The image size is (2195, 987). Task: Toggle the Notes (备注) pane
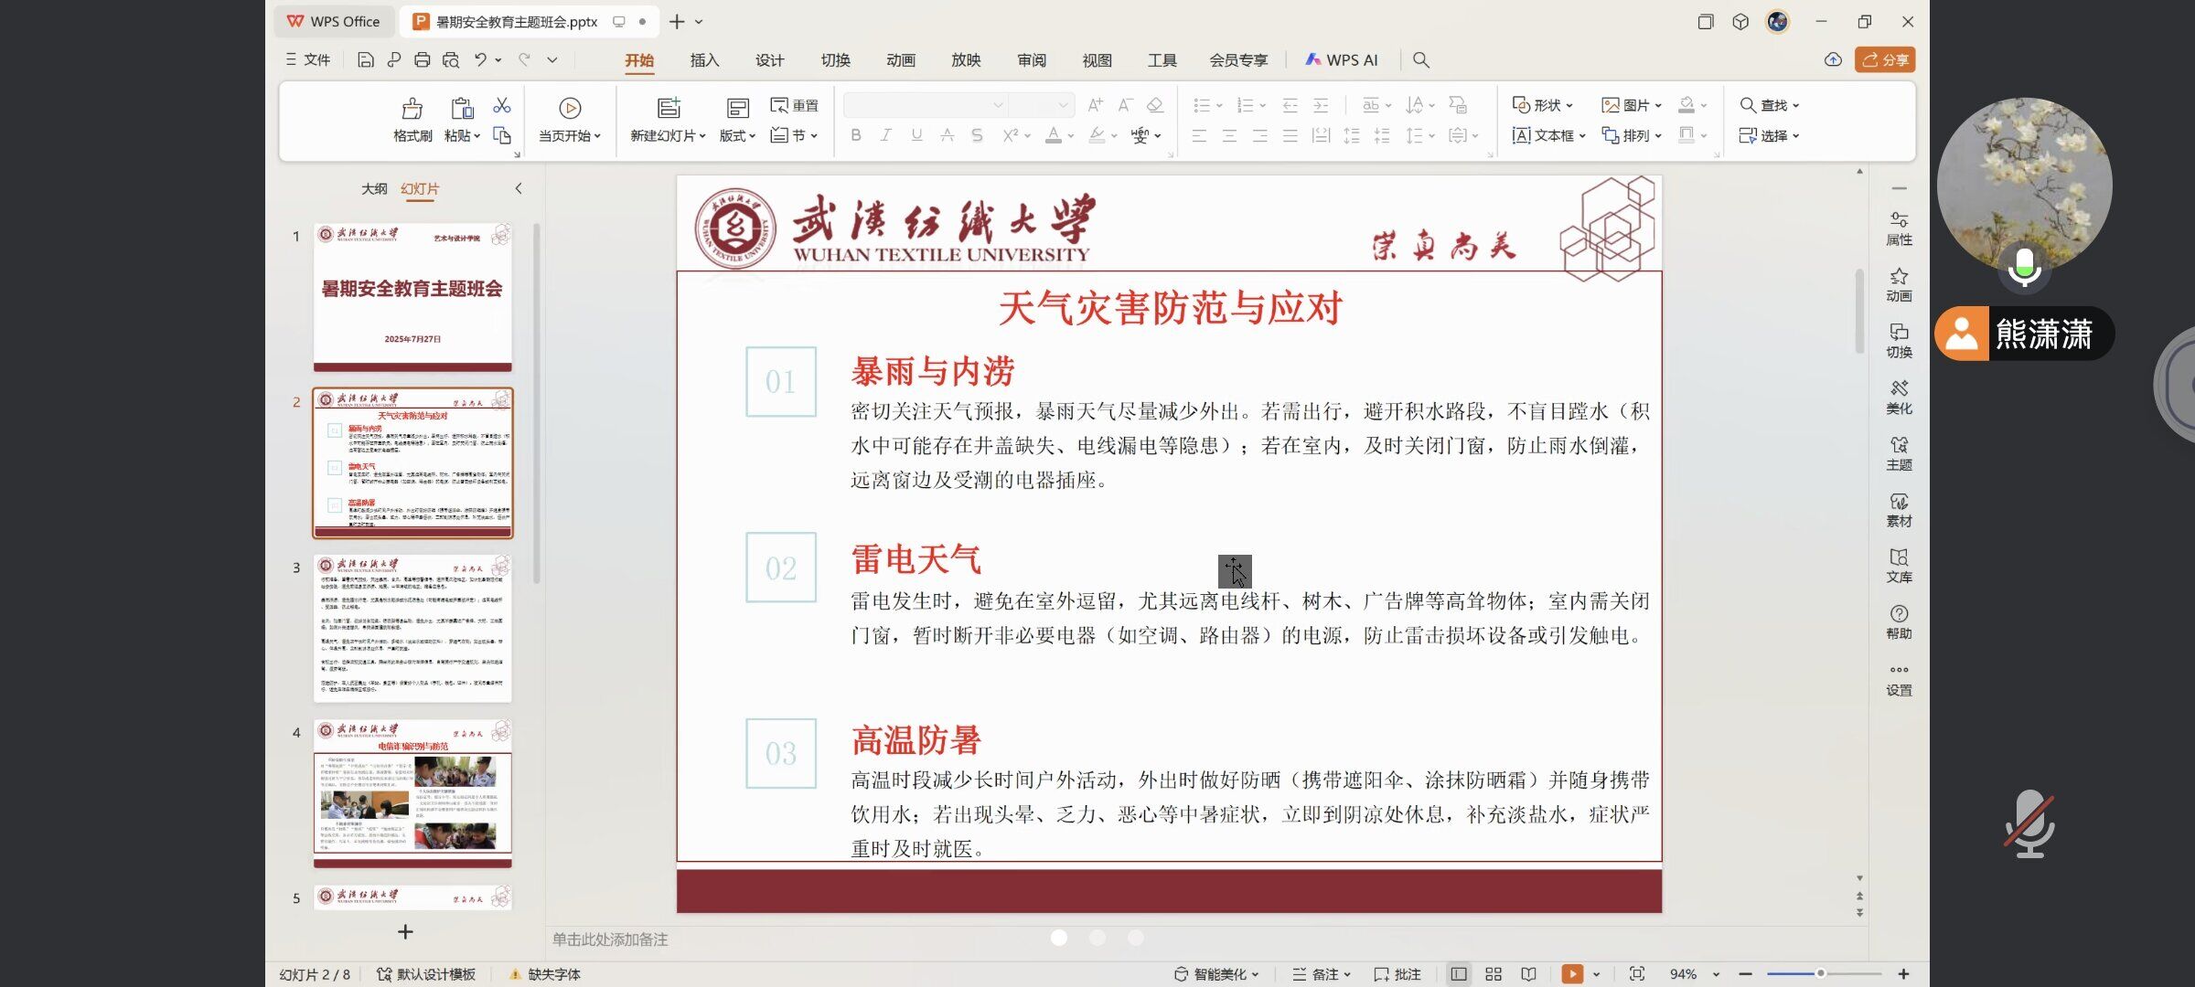point(1320,974)
